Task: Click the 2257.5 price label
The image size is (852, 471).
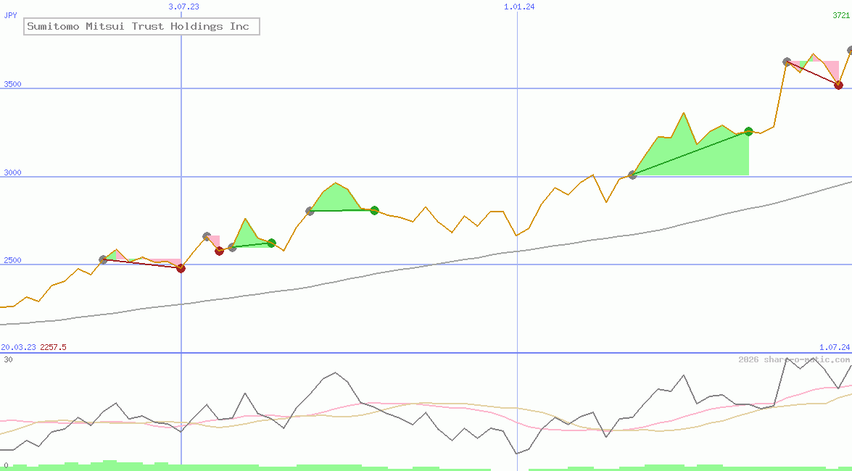Action: click(x=52, y=347)
